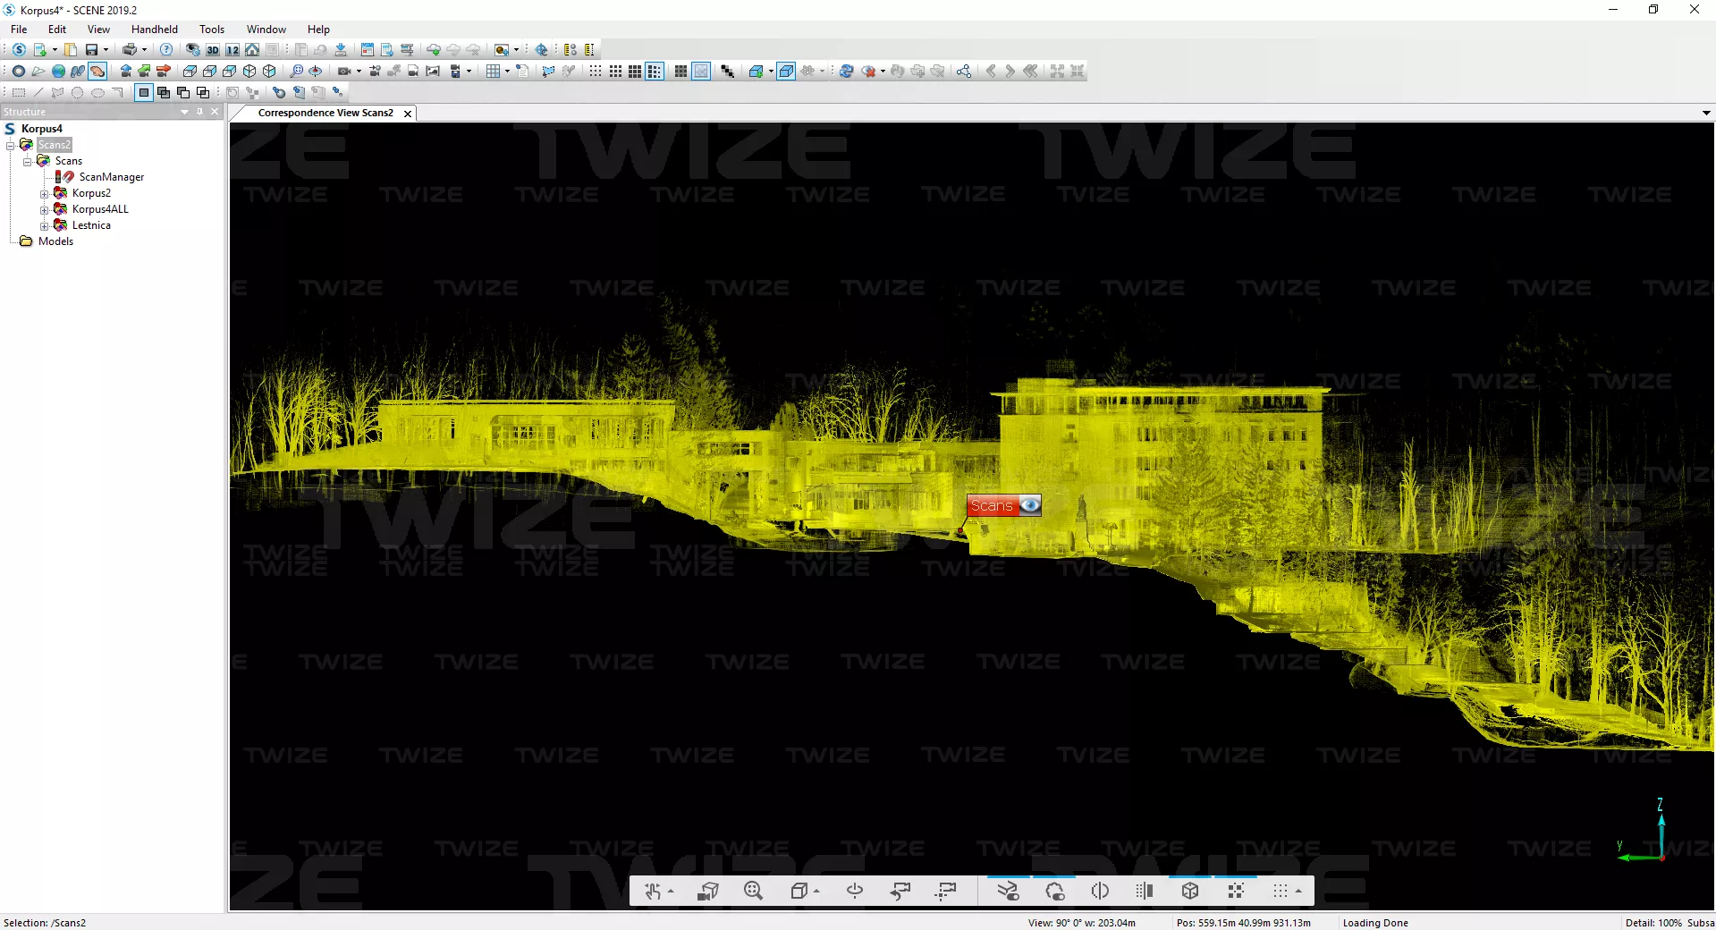Image resolution: width=1716 pixels, height=930 pixels.
Task: Click the magnifier zoom icon in bottom toolbar
Action: coord(753,891)
